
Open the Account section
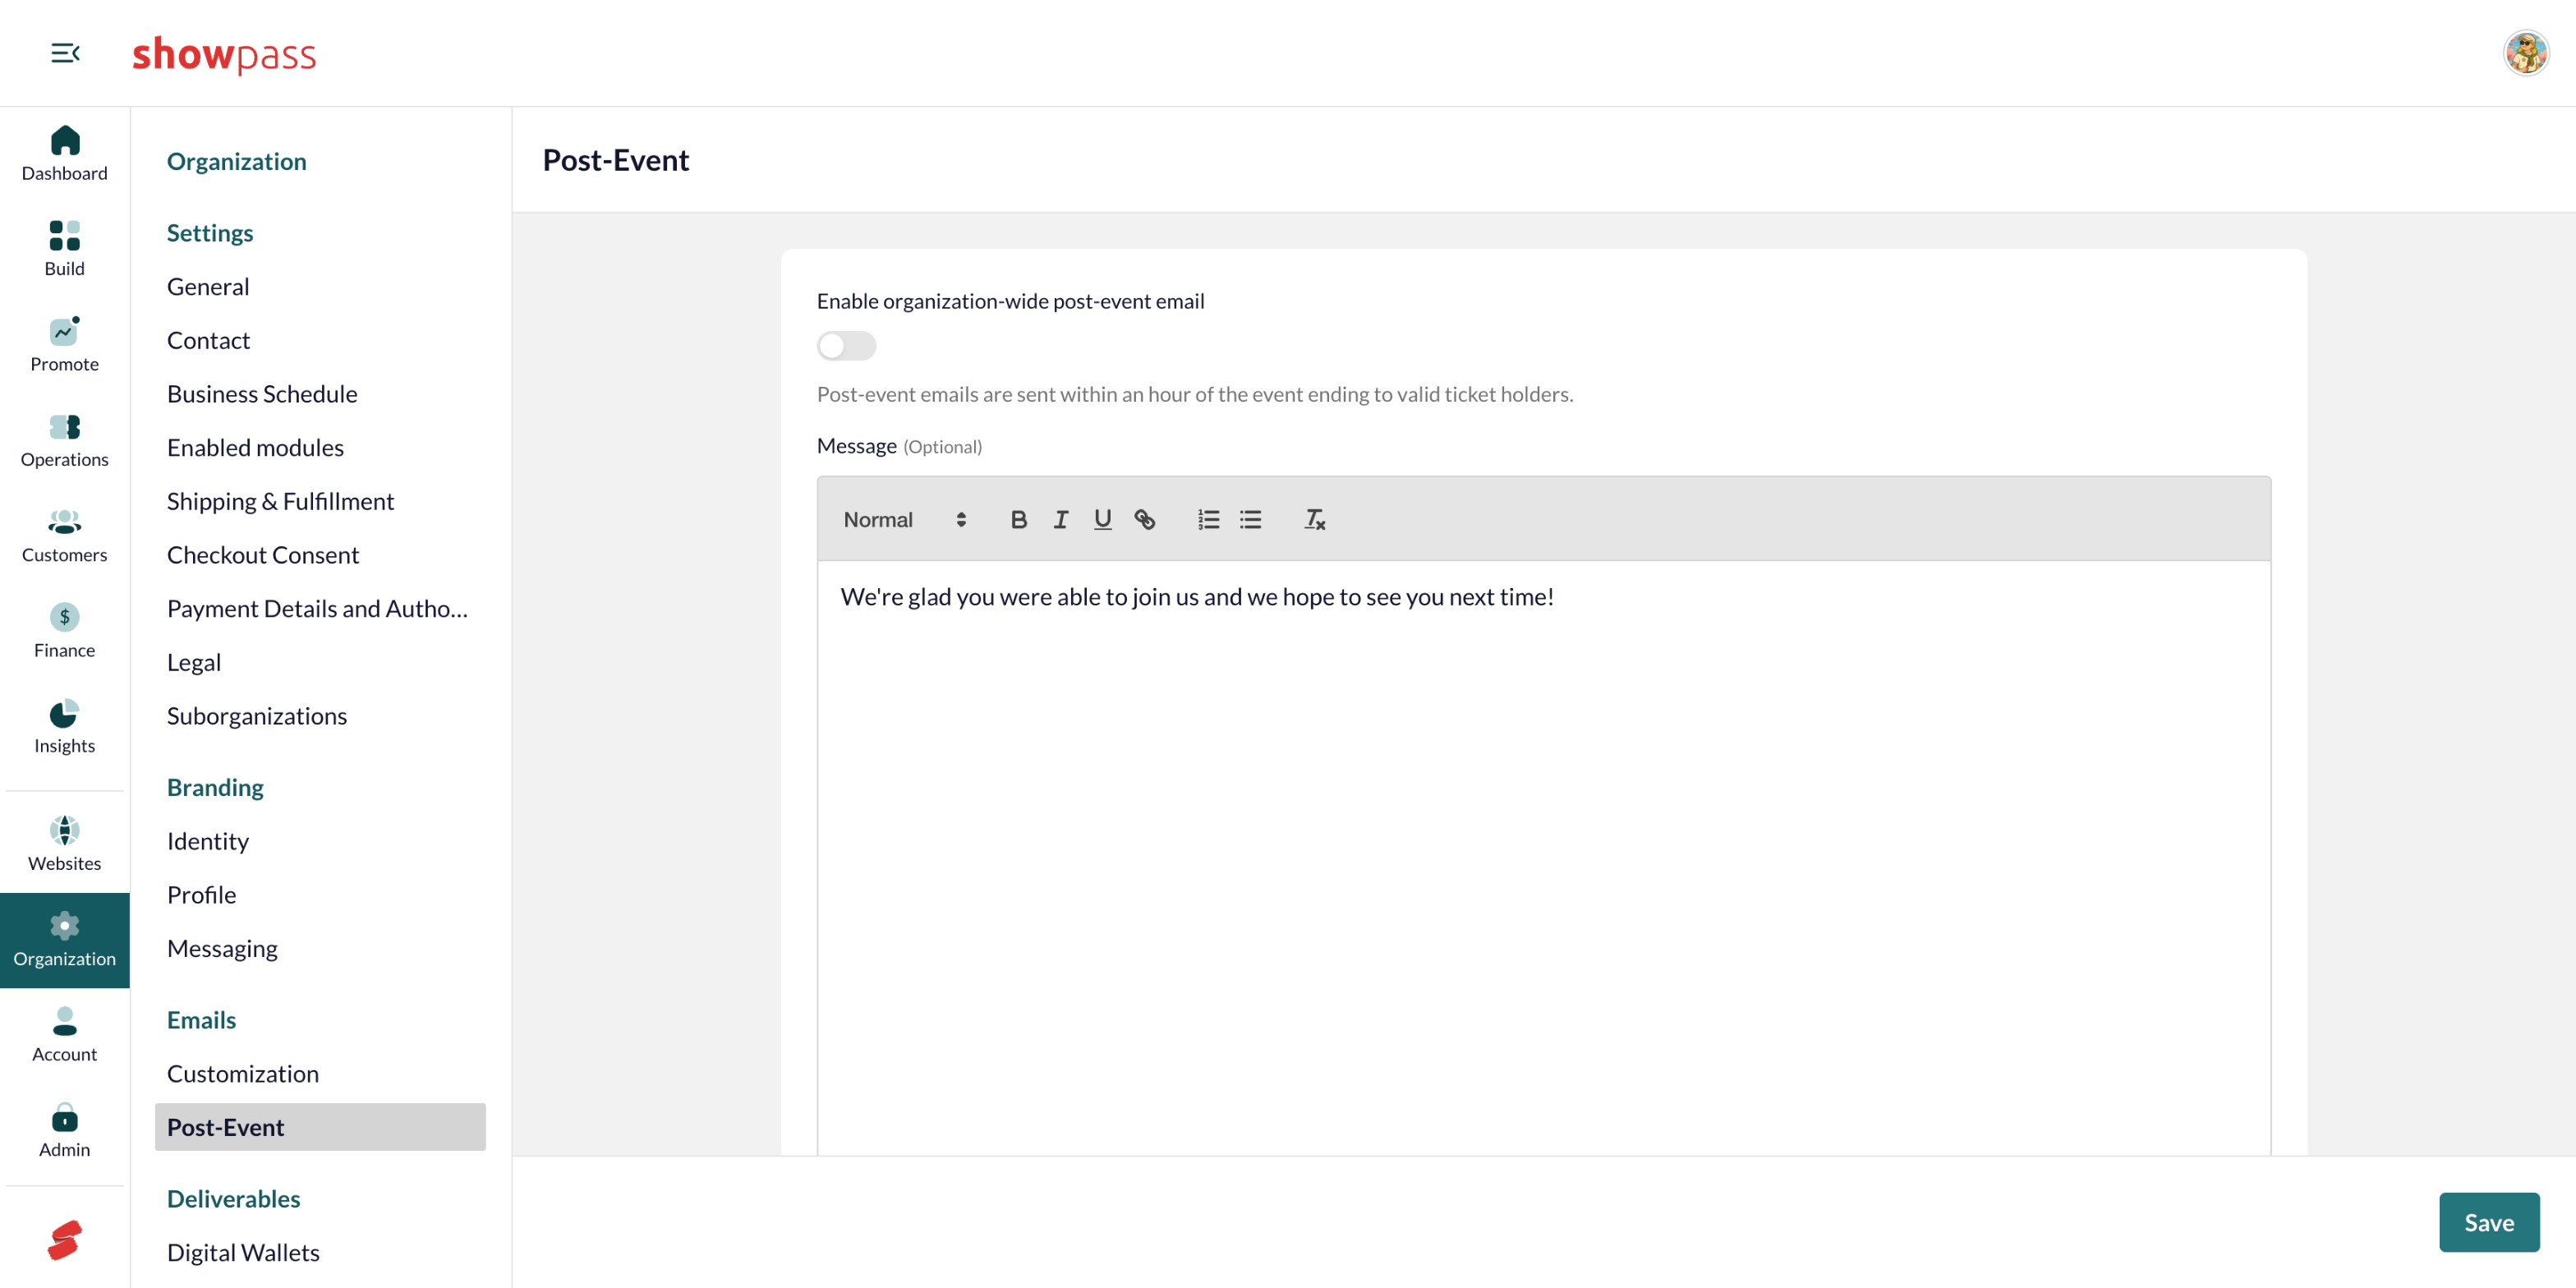(65, 1035)
